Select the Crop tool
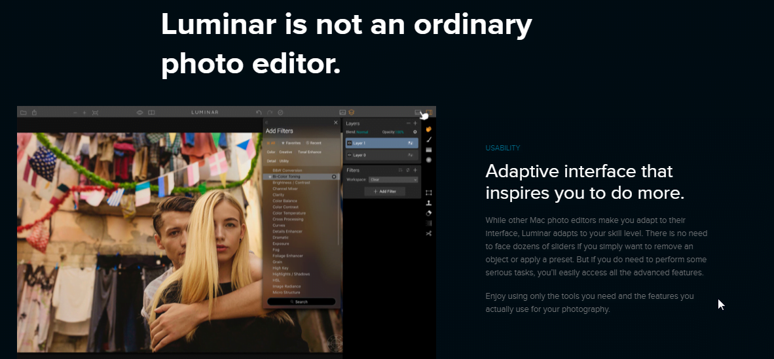Viewport: 774px width, 359px height. pos(428,193)
